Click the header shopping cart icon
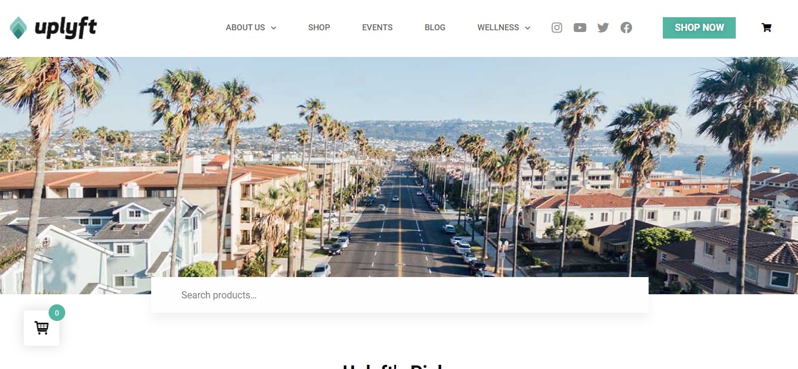 point(766,27)
